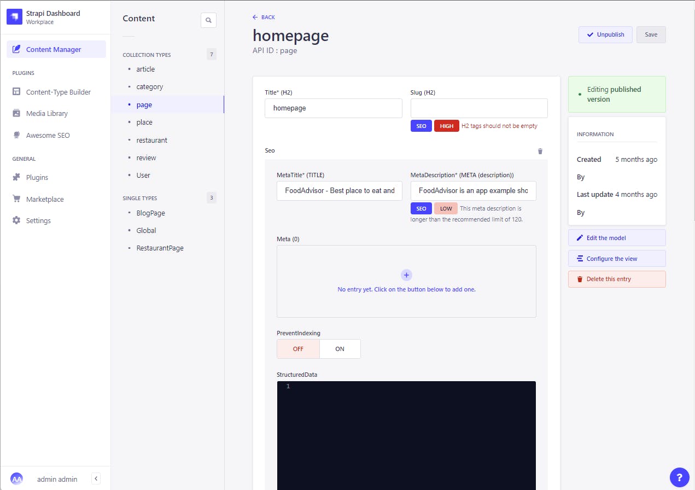Select the page collection type
Viewport: 695px width, 490px height.
(x=144, y=104)
